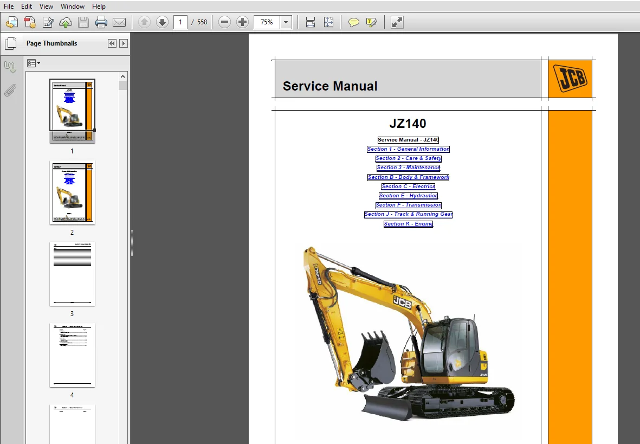Click the excavator image on page
640x444 pixels.
(x=409, y=333)
